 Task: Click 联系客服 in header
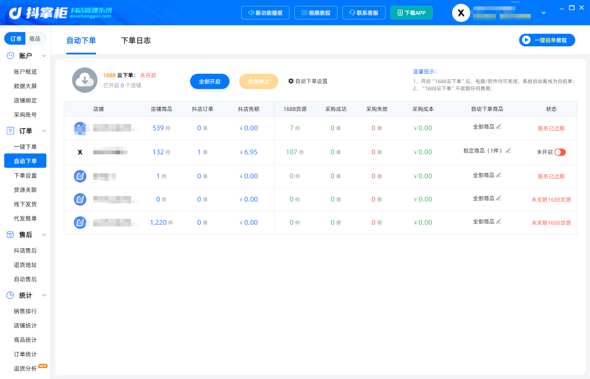[x=364, y=13]
